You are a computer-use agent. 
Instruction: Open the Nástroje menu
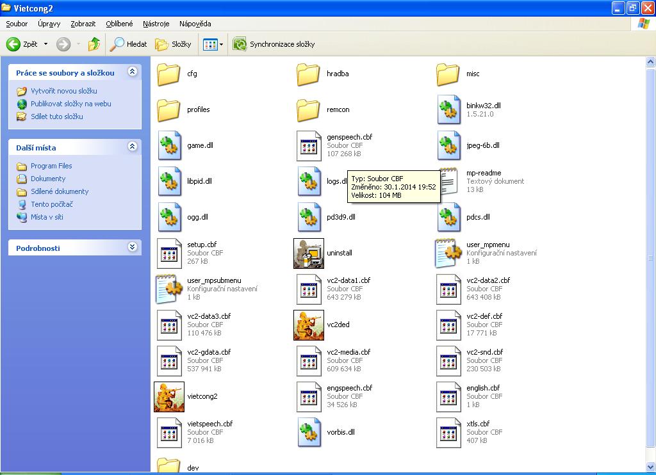click(156, 24)
